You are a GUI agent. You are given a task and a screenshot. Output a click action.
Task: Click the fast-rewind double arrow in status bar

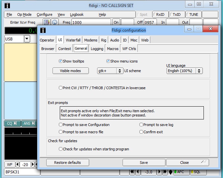[x=132, y=172]
